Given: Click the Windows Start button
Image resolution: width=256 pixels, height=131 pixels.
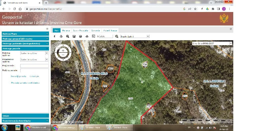Looking at the screenshot, I should pyautogui.click(x=4, y=127).
